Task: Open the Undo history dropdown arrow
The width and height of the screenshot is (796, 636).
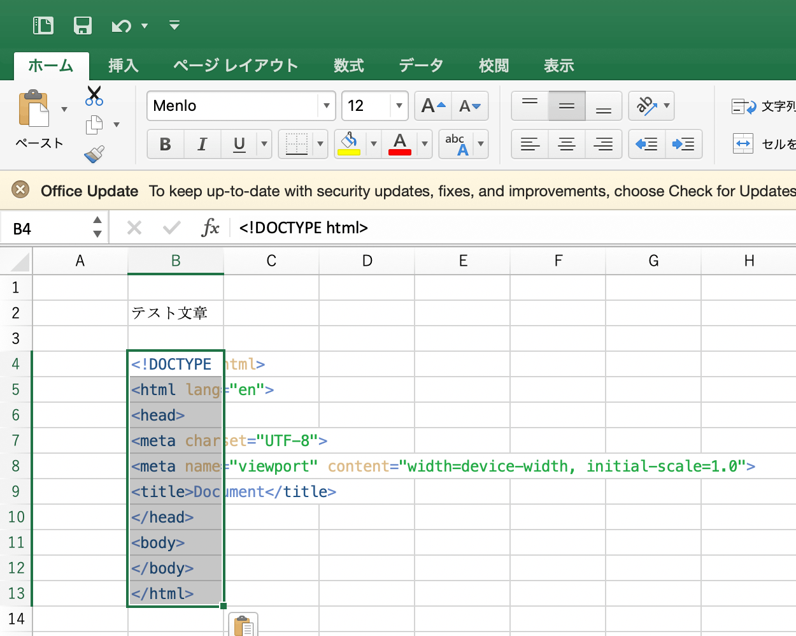Action: 145,25
